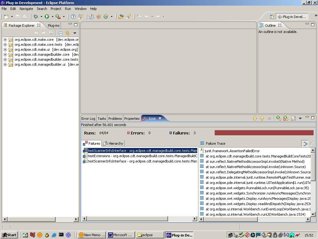Rerun failed JUnit tests first
The height and width of the screenshot is (239, 318).
pyautogui.click(x=286, y=118)
